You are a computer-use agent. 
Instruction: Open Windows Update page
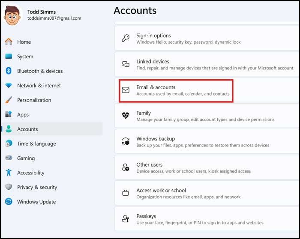tap(52, 202)
